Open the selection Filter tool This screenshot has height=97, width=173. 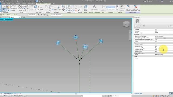pos(117,8)
